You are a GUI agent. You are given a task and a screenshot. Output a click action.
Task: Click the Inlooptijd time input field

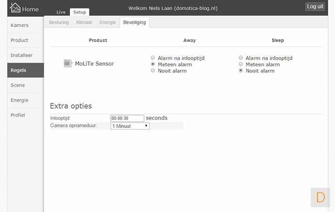click(x=127, y=118)
